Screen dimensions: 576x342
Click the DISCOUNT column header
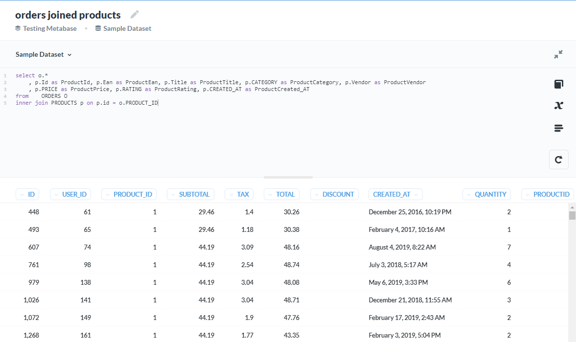[334, 194]
